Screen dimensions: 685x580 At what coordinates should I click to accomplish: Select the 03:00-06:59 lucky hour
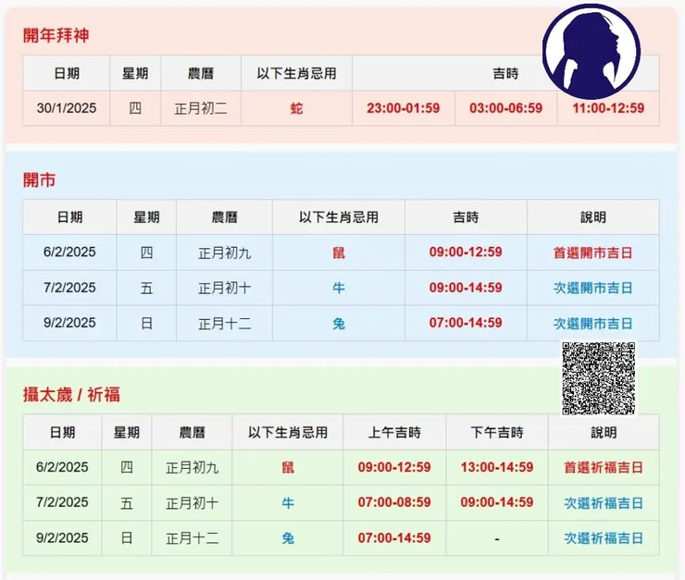click(x=506, y=108)
